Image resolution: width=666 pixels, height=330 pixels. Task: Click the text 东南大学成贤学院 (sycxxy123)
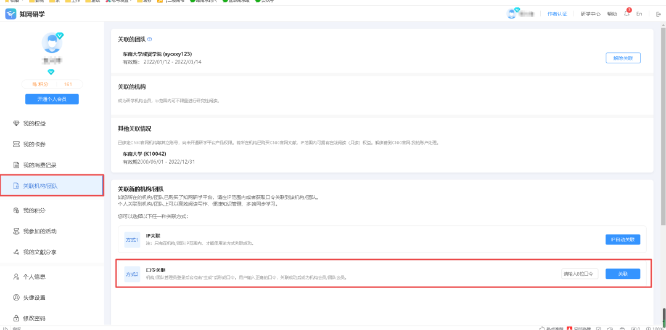(x=158, y=54)
